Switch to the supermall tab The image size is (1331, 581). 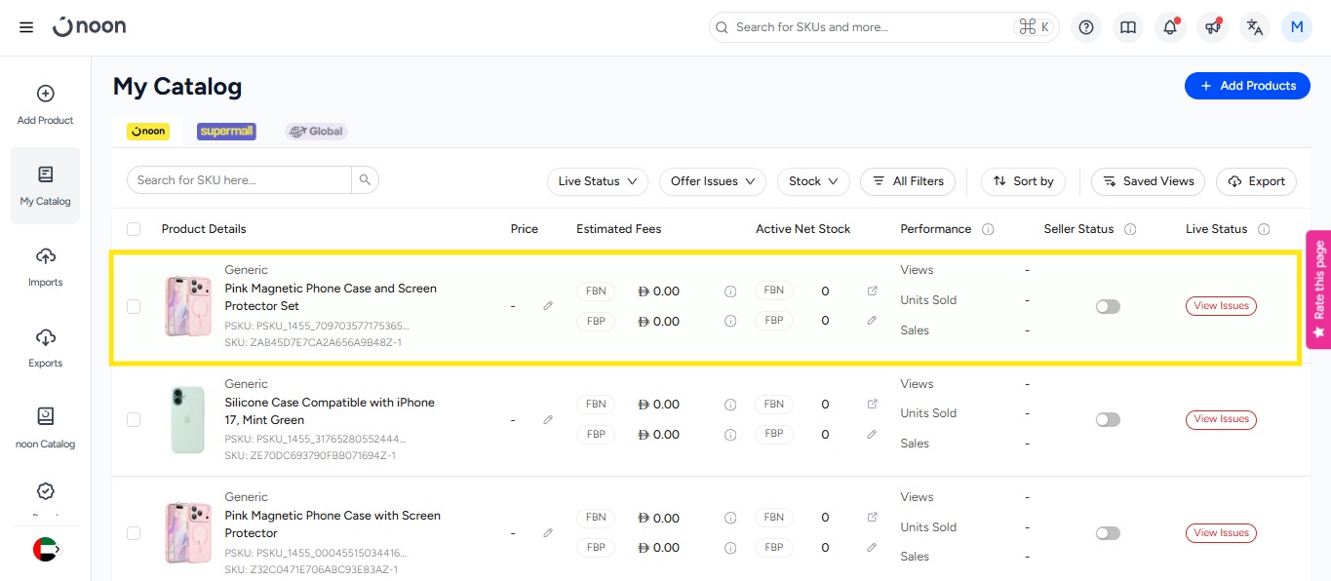tap(226, 131)
